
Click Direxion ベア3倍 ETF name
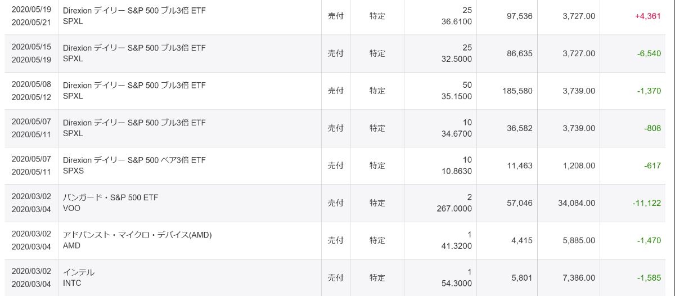134,160
